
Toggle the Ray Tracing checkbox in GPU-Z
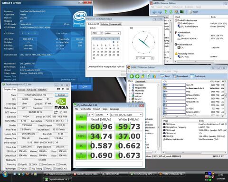tap(30, 169)
